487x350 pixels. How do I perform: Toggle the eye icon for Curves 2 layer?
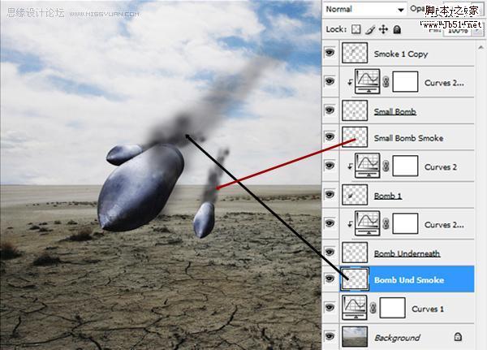[x=330, y=166]
